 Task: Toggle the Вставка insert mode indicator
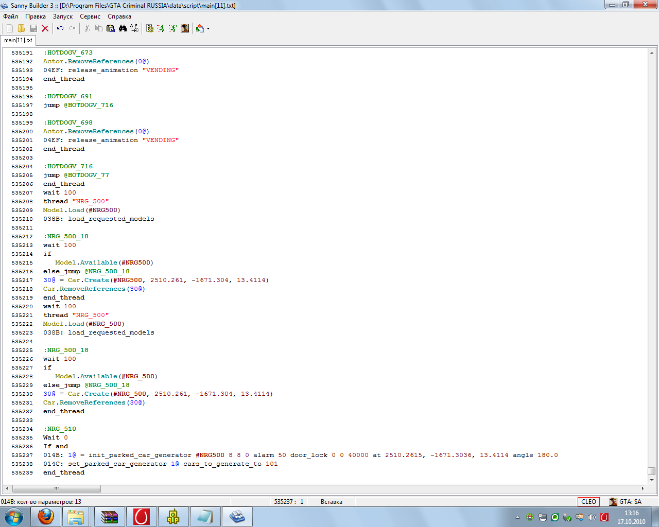coord(331,502)
